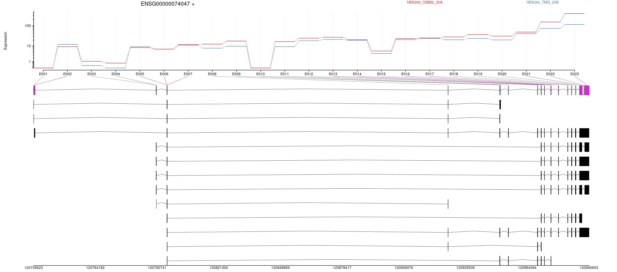Click exon label E020

tap(502, 74)
